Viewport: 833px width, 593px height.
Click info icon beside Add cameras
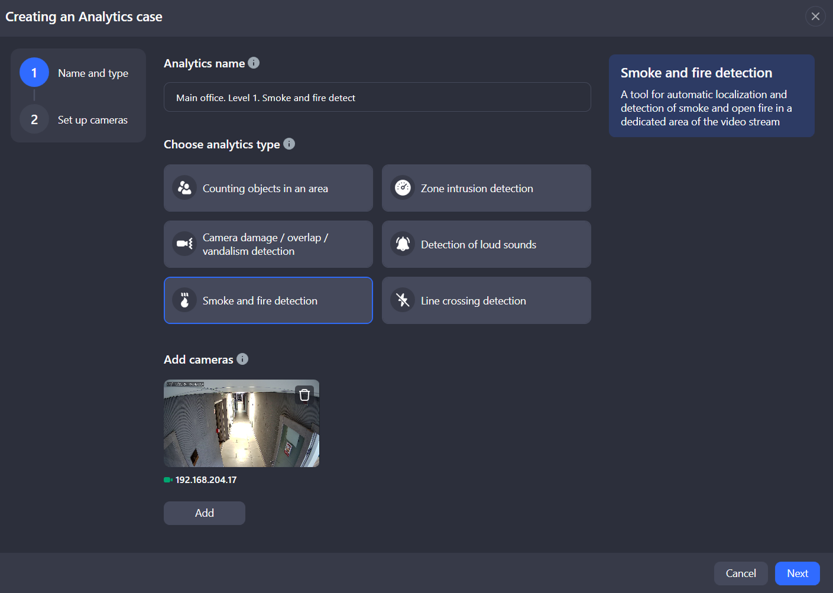coord(242,359)
